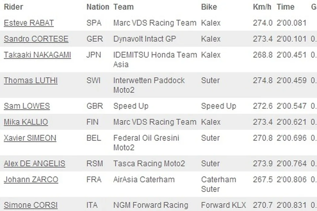The height and width of the screenshot is (211, 317).
Task: Click the Km/h column header
Action: pyautogui.click(x=262, y=7)
